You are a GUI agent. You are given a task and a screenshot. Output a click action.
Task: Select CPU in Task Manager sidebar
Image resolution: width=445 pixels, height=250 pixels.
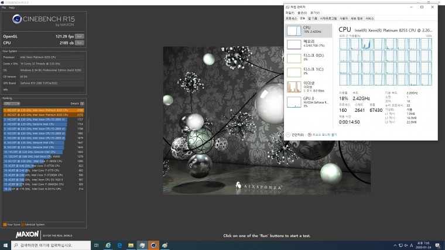click(309, 30)
